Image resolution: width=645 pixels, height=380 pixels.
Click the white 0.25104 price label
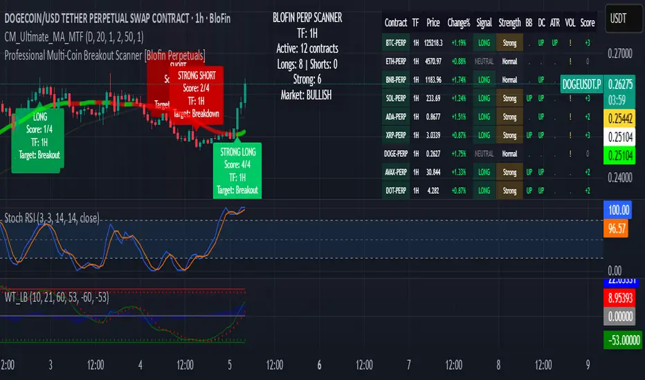point(619,137)
